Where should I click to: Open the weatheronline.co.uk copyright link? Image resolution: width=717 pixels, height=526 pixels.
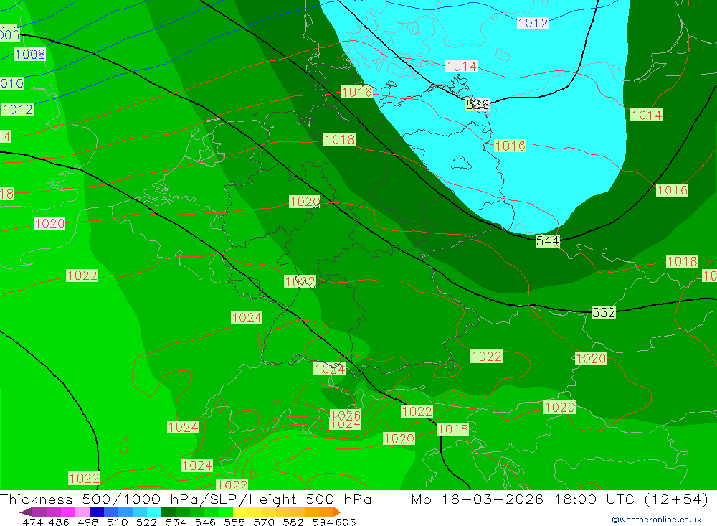[x=657, y=520]
